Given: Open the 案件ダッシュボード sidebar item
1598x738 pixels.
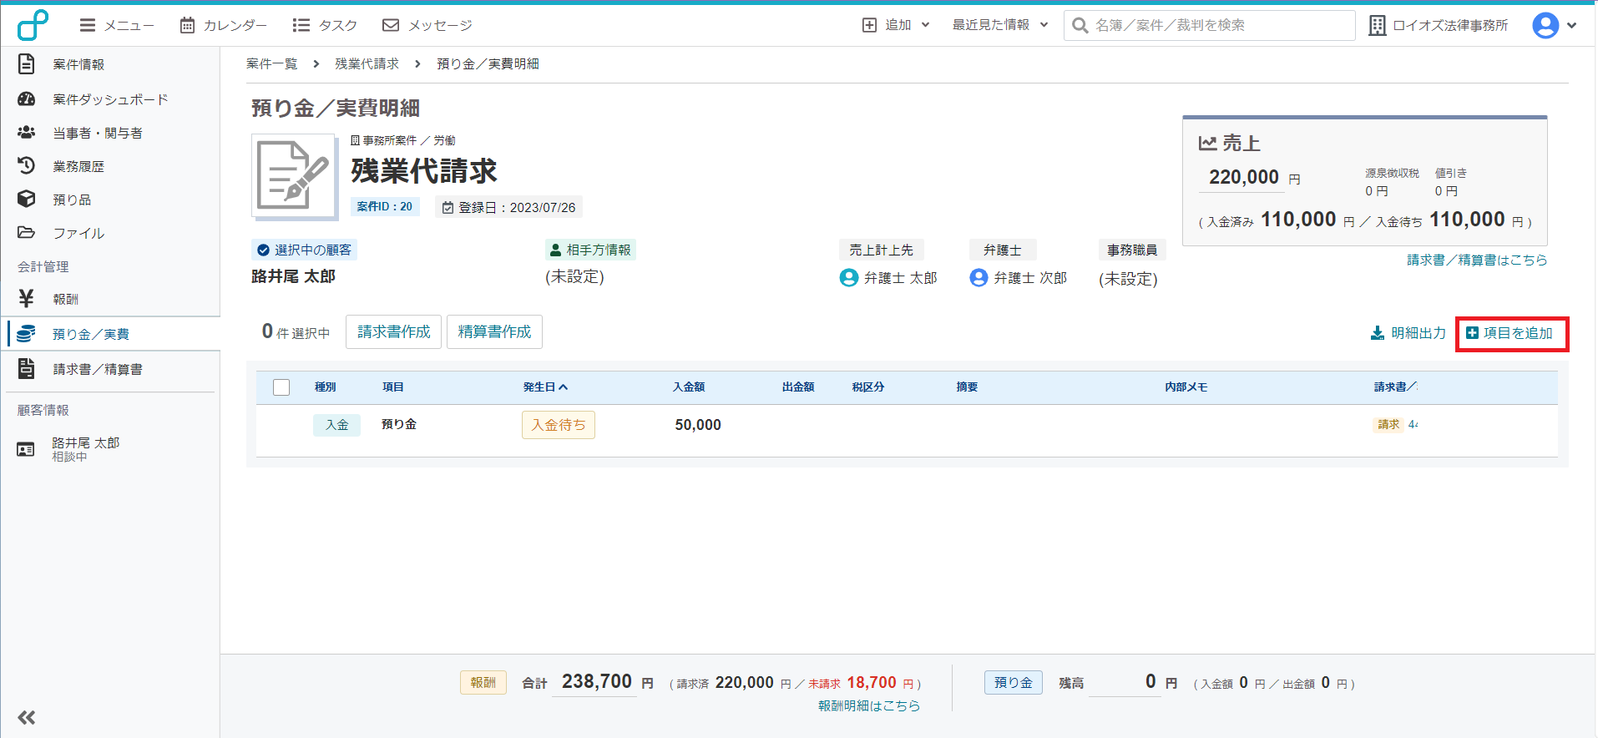Looking at the screenshot, I should [109, 99].
